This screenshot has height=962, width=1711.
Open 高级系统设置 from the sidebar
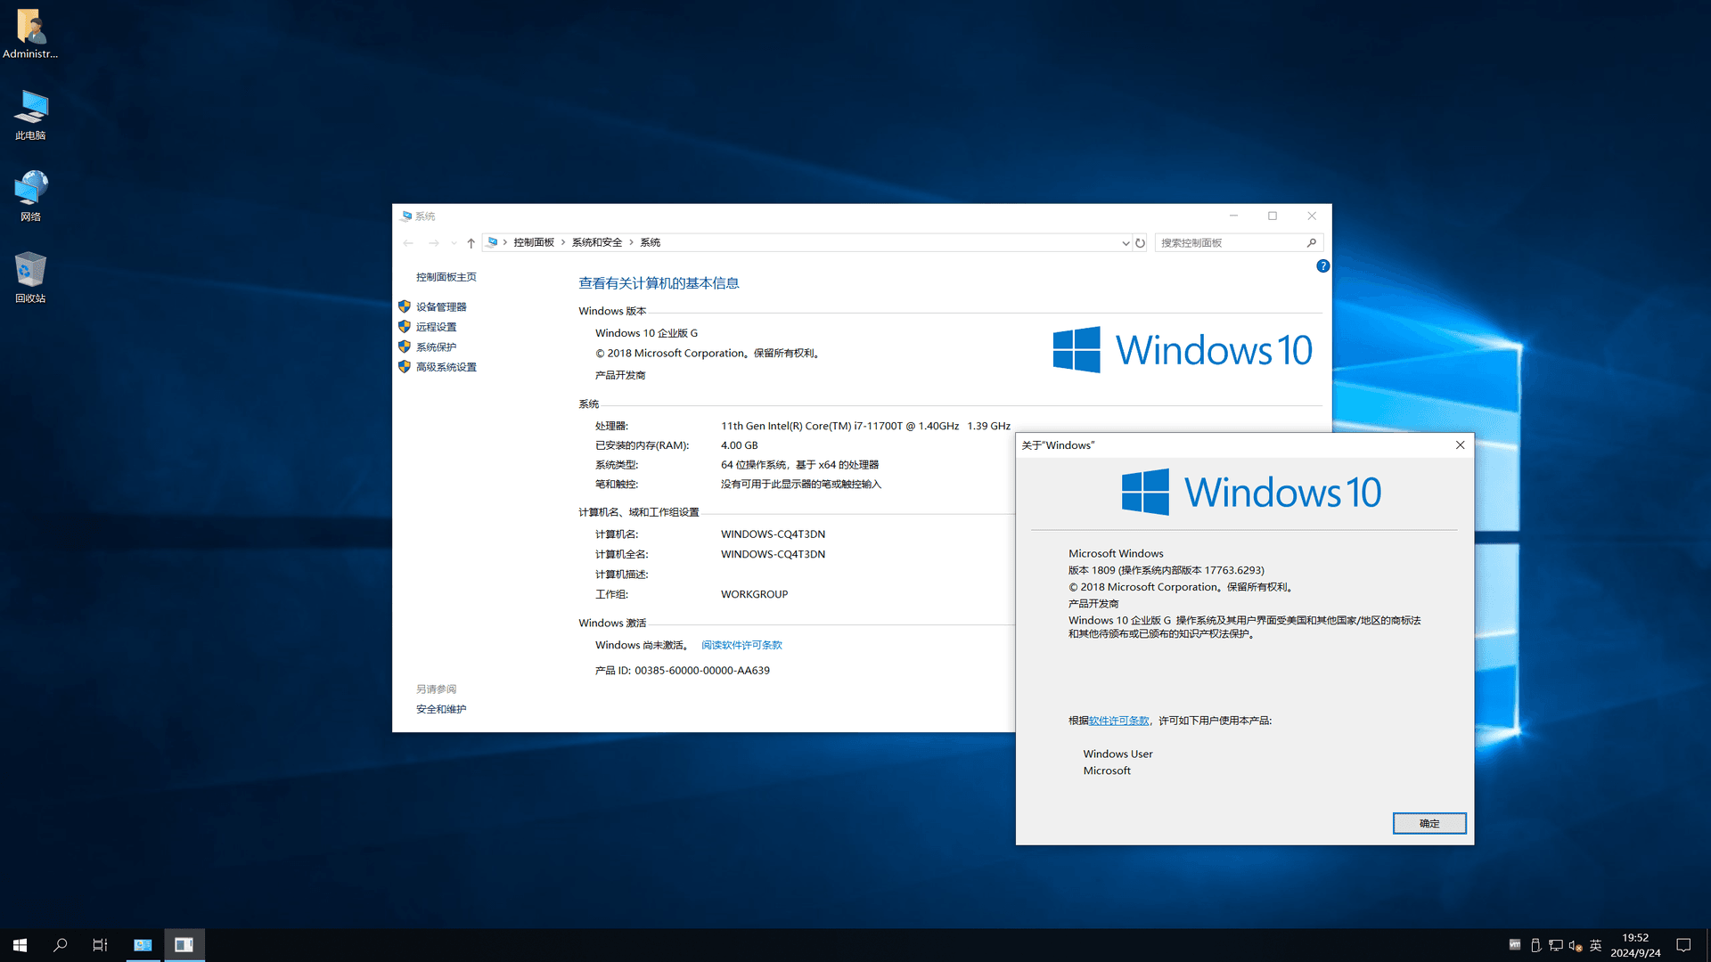[446, 367]
